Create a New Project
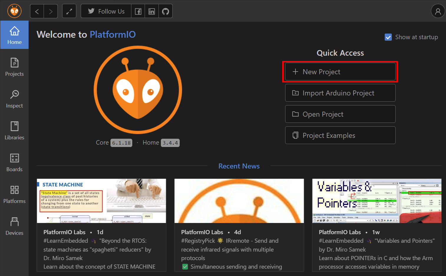446x276 pixels. click(x=340, y=72)
